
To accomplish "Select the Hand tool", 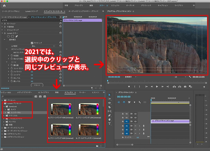I will tap(109, 119).
